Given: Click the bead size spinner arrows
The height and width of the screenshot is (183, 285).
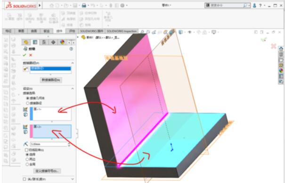Looking at the screenshot, I should 69,144.
